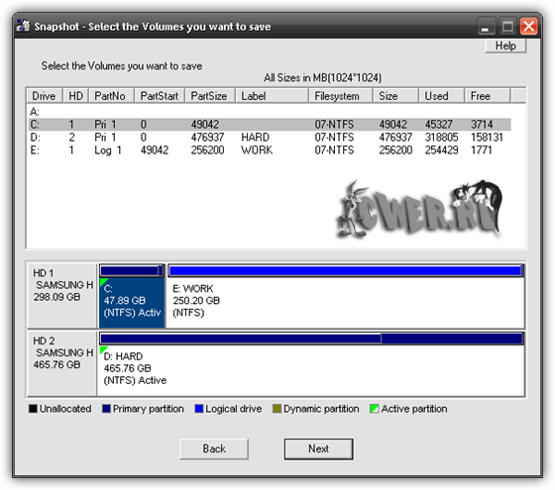Select the D: HARD volume row
This screenshot has width=555, height=490.
coord(270,138)
